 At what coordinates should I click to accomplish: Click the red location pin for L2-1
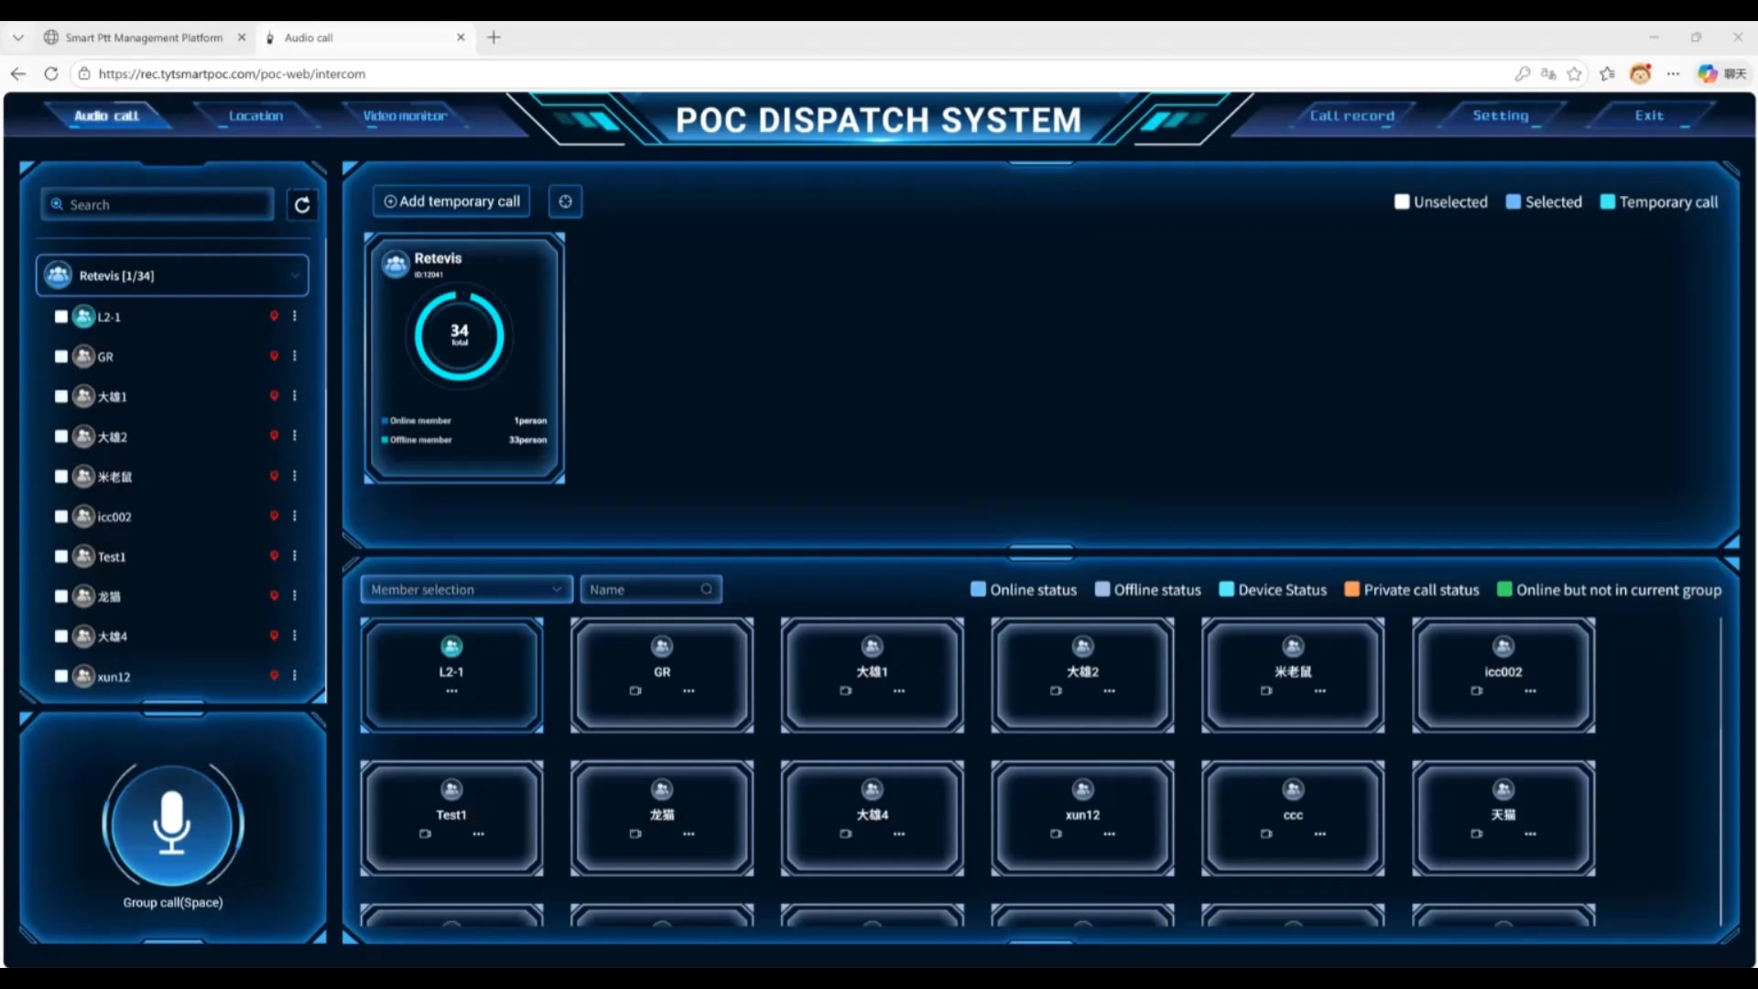click(274, 316)
